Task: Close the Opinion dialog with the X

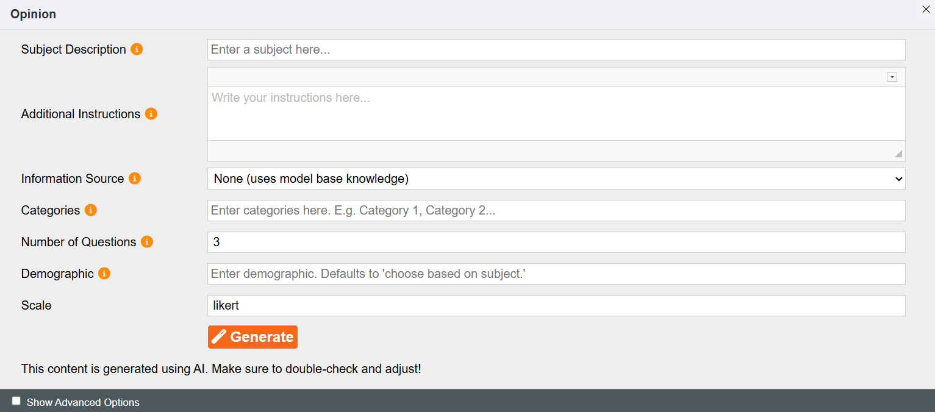Action: (x=926, y=9)
